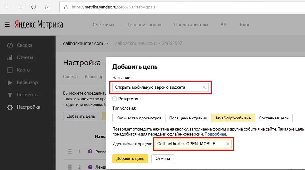
Task: Grab the drag handle of goal row 1
Action: 70,152
